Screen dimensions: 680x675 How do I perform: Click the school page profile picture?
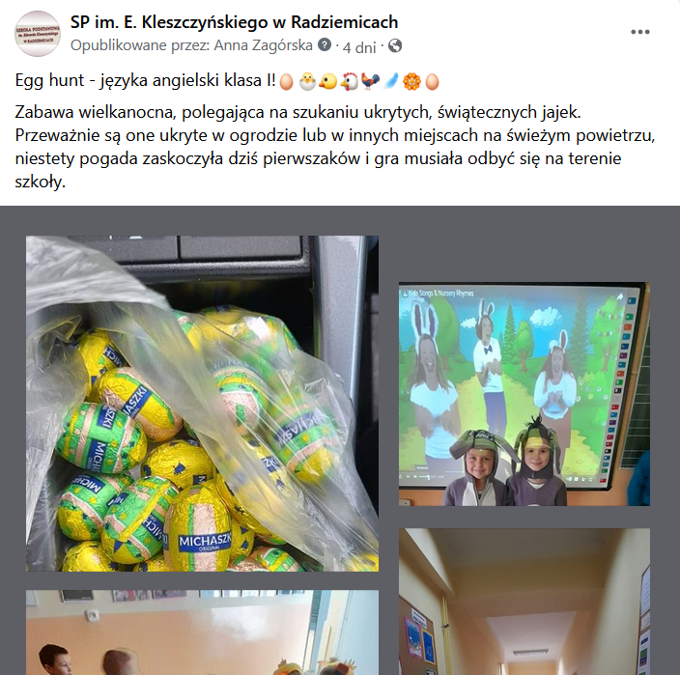[x=38, y=34]
